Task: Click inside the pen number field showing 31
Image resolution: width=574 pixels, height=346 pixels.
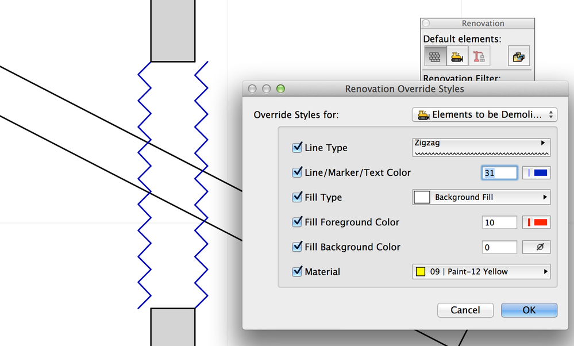Action: (499, 172)
